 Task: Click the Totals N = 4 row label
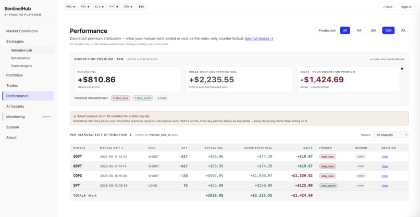coord(84,196)
